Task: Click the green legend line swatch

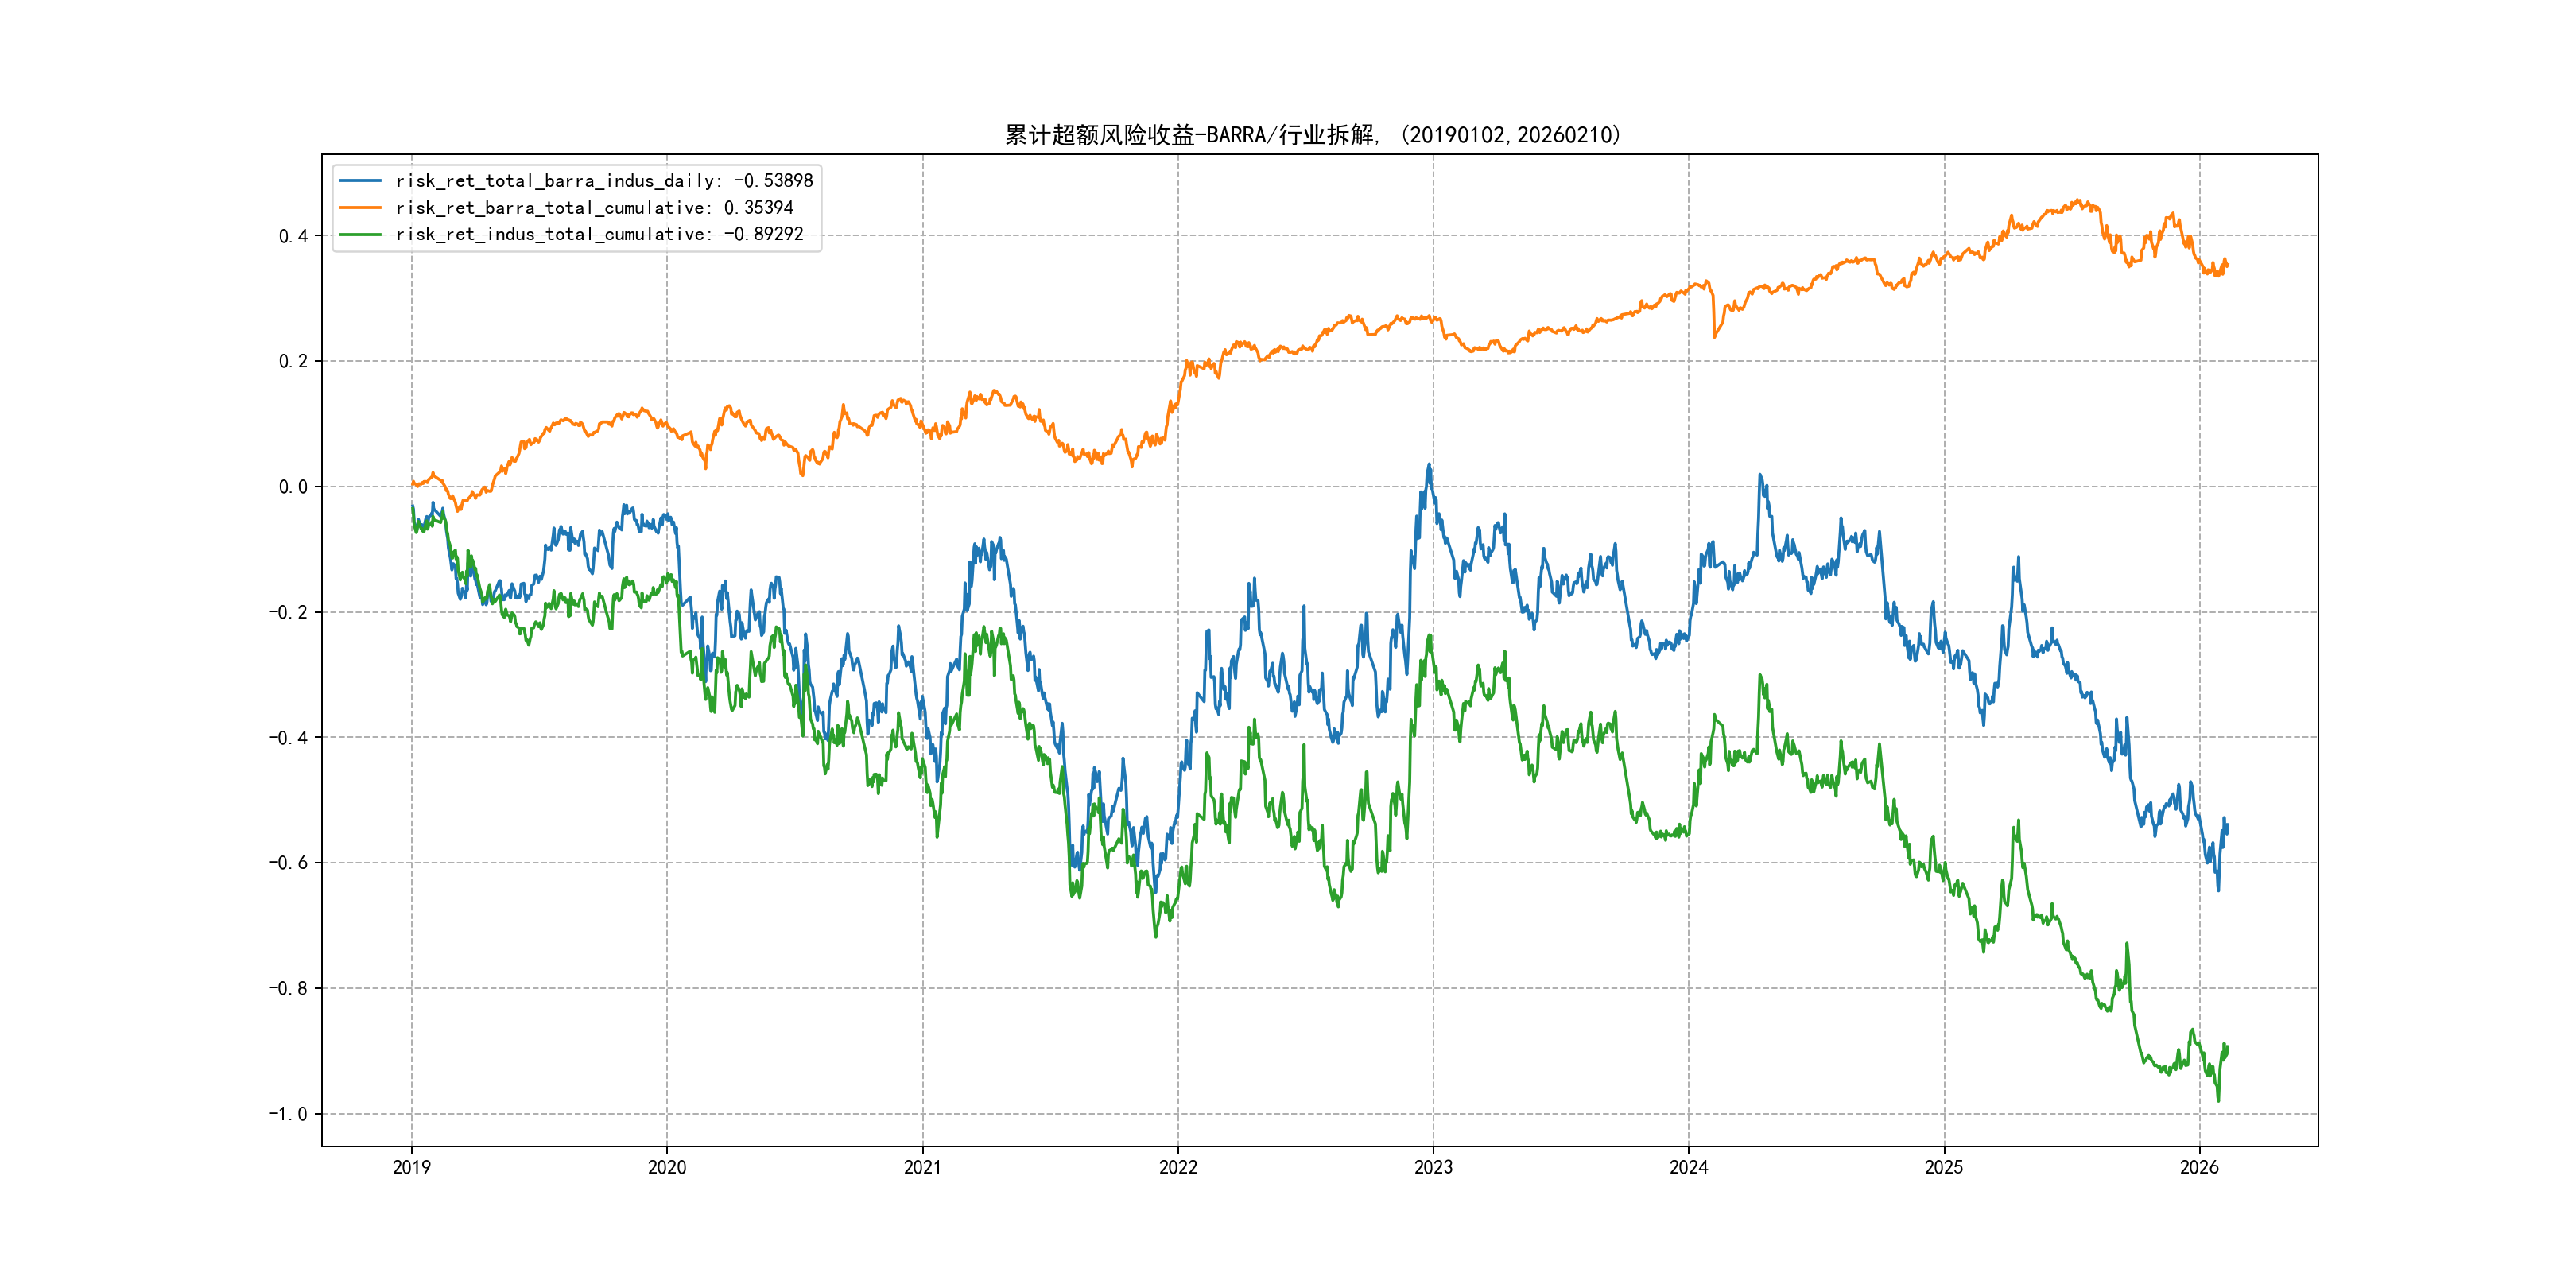Action: [360, 234]
